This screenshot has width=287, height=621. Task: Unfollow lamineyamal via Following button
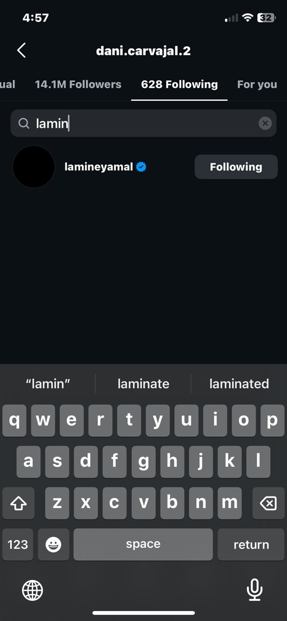(x=236, y=167)
